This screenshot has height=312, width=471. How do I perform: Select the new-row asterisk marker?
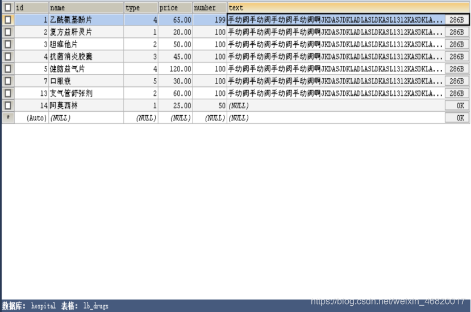point(8,117)
